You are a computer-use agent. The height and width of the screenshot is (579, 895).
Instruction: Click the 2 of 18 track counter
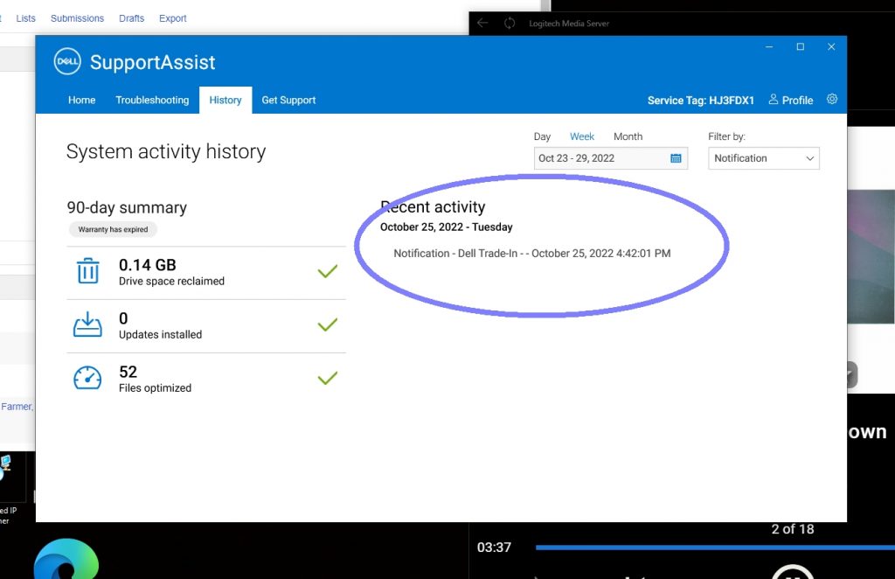point(792,529)
